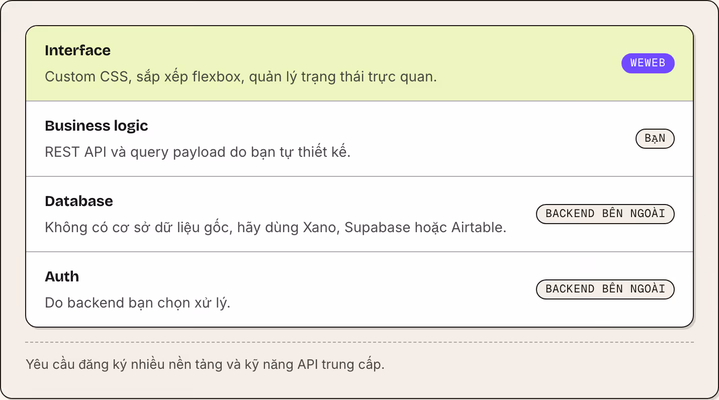719x400 pixels.
Task: Select the purple WEWEB badge
Action: (648, 63)
